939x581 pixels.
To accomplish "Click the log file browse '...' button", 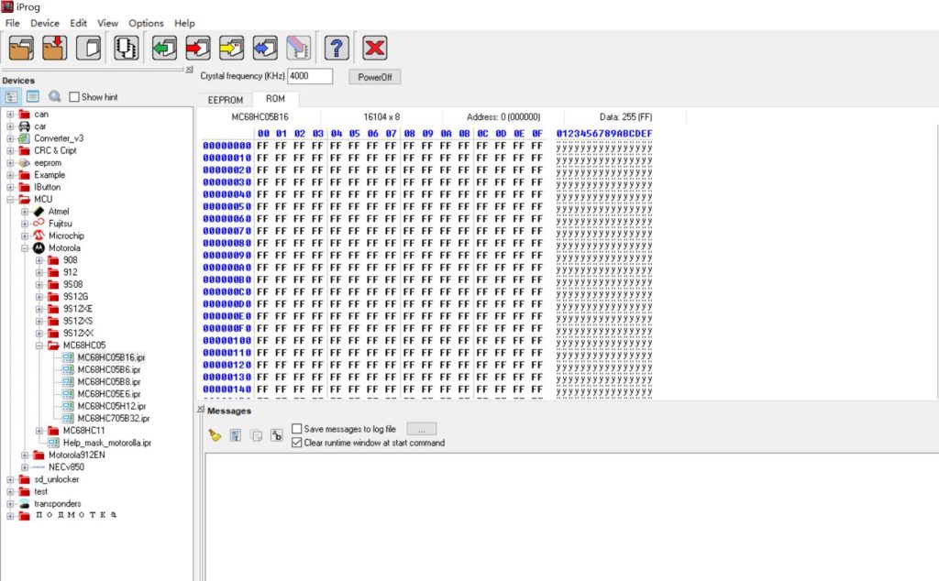I will [421, 429].
